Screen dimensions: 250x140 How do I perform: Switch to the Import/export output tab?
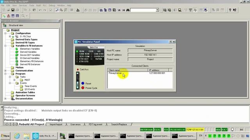click(x=56, y=124)
